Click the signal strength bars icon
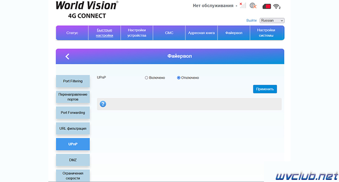The width and height of the screenshot is (339, 182). (x=243, y=6)
